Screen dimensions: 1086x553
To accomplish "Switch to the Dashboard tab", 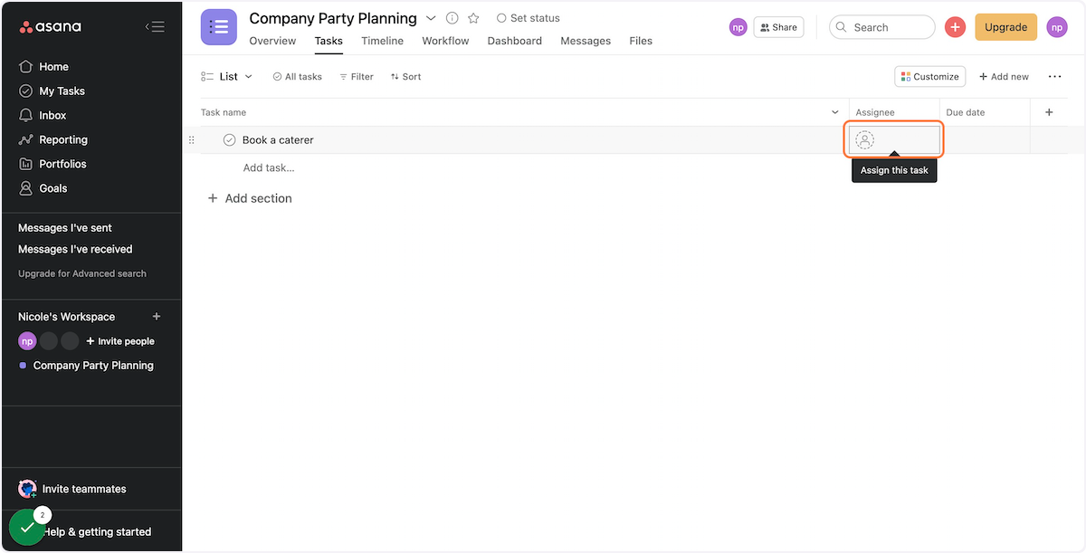I will (x=514, y=41).
